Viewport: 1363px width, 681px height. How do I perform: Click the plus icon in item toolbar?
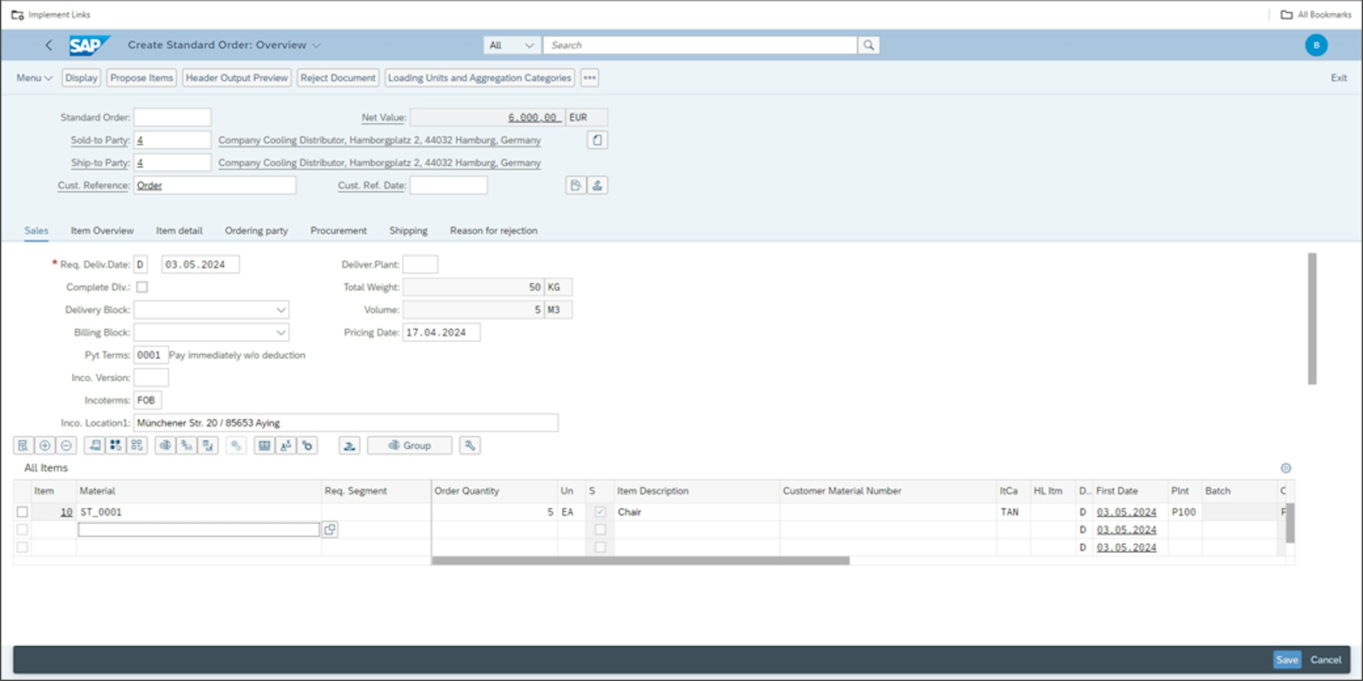coord(45,446)
